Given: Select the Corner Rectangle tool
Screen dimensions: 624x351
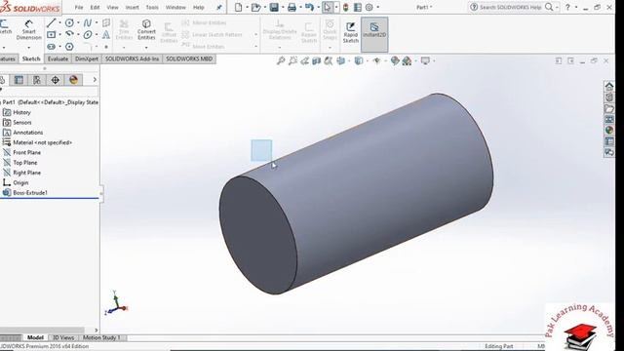Looking at the screenshot, I should 52,35.
